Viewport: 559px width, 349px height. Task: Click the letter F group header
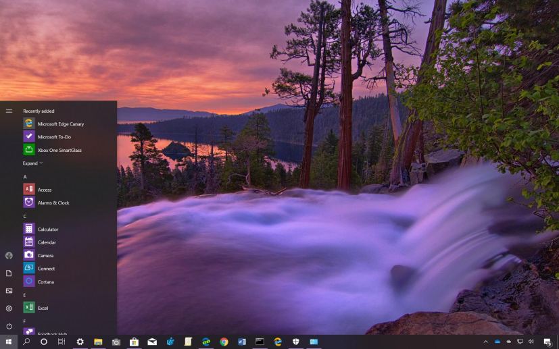[x=24, y=321]
